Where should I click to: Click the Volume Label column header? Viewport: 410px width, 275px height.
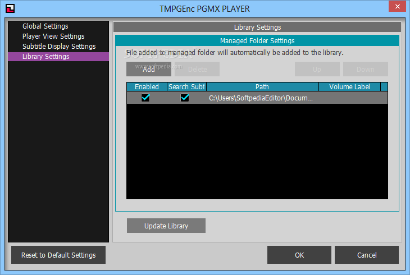pos(349,87)
